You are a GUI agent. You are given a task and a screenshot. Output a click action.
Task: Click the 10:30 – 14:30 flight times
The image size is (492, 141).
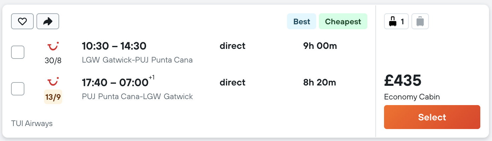(x=114, y=46)
